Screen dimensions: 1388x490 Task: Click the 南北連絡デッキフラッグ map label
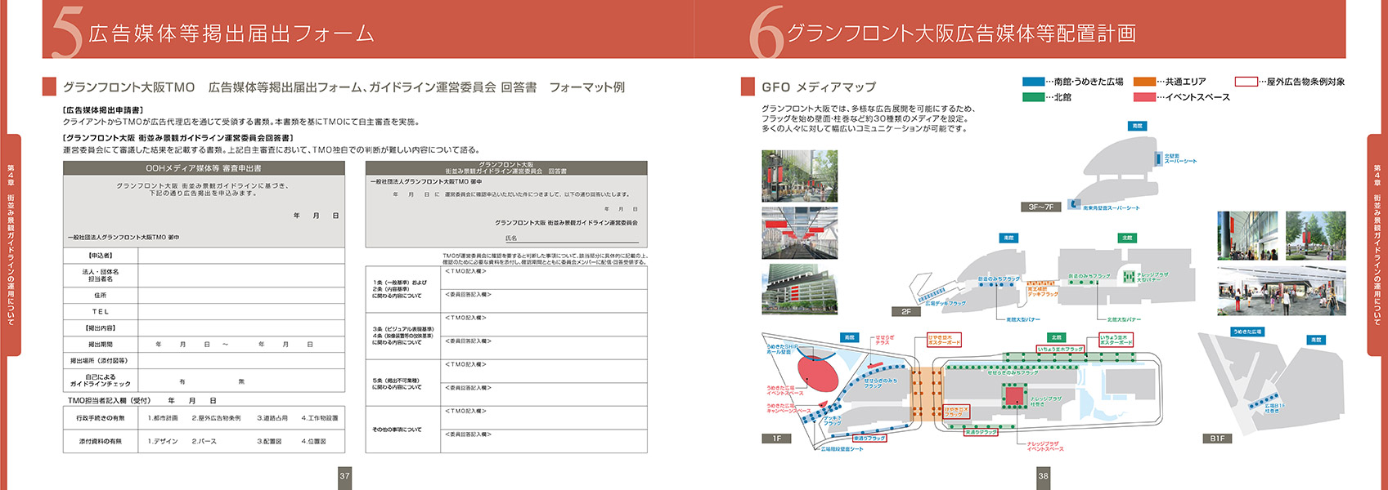point(1043,292)
